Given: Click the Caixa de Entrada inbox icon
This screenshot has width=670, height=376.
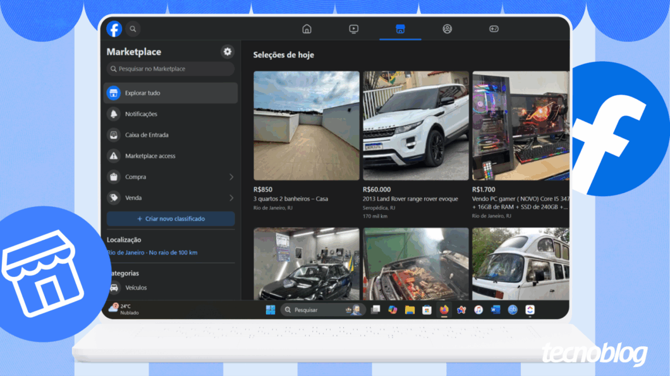Looking at the screenshot, I should pyautogui.click(x=114, y=135).
